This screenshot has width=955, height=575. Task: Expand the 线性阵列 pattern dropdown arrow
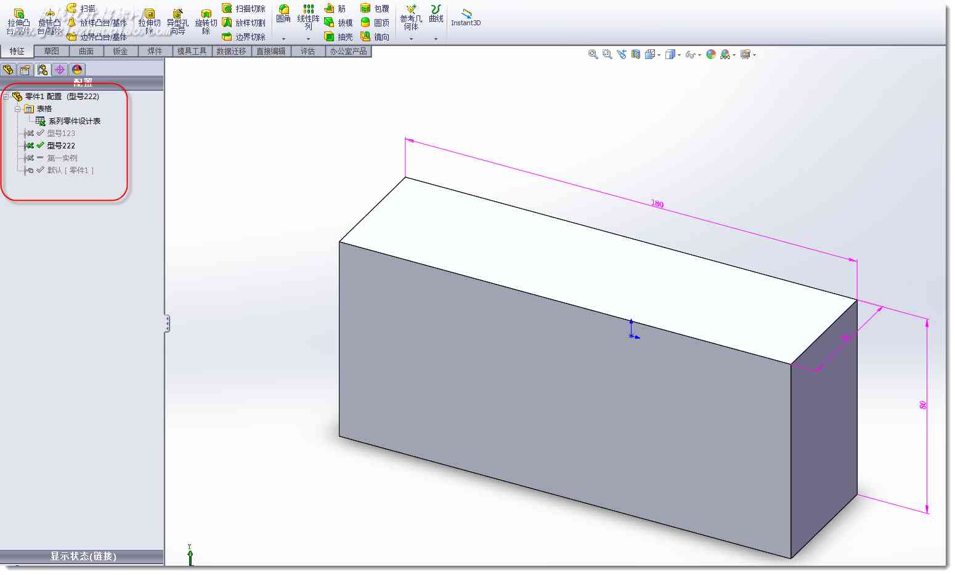click(x=308, y=39)
